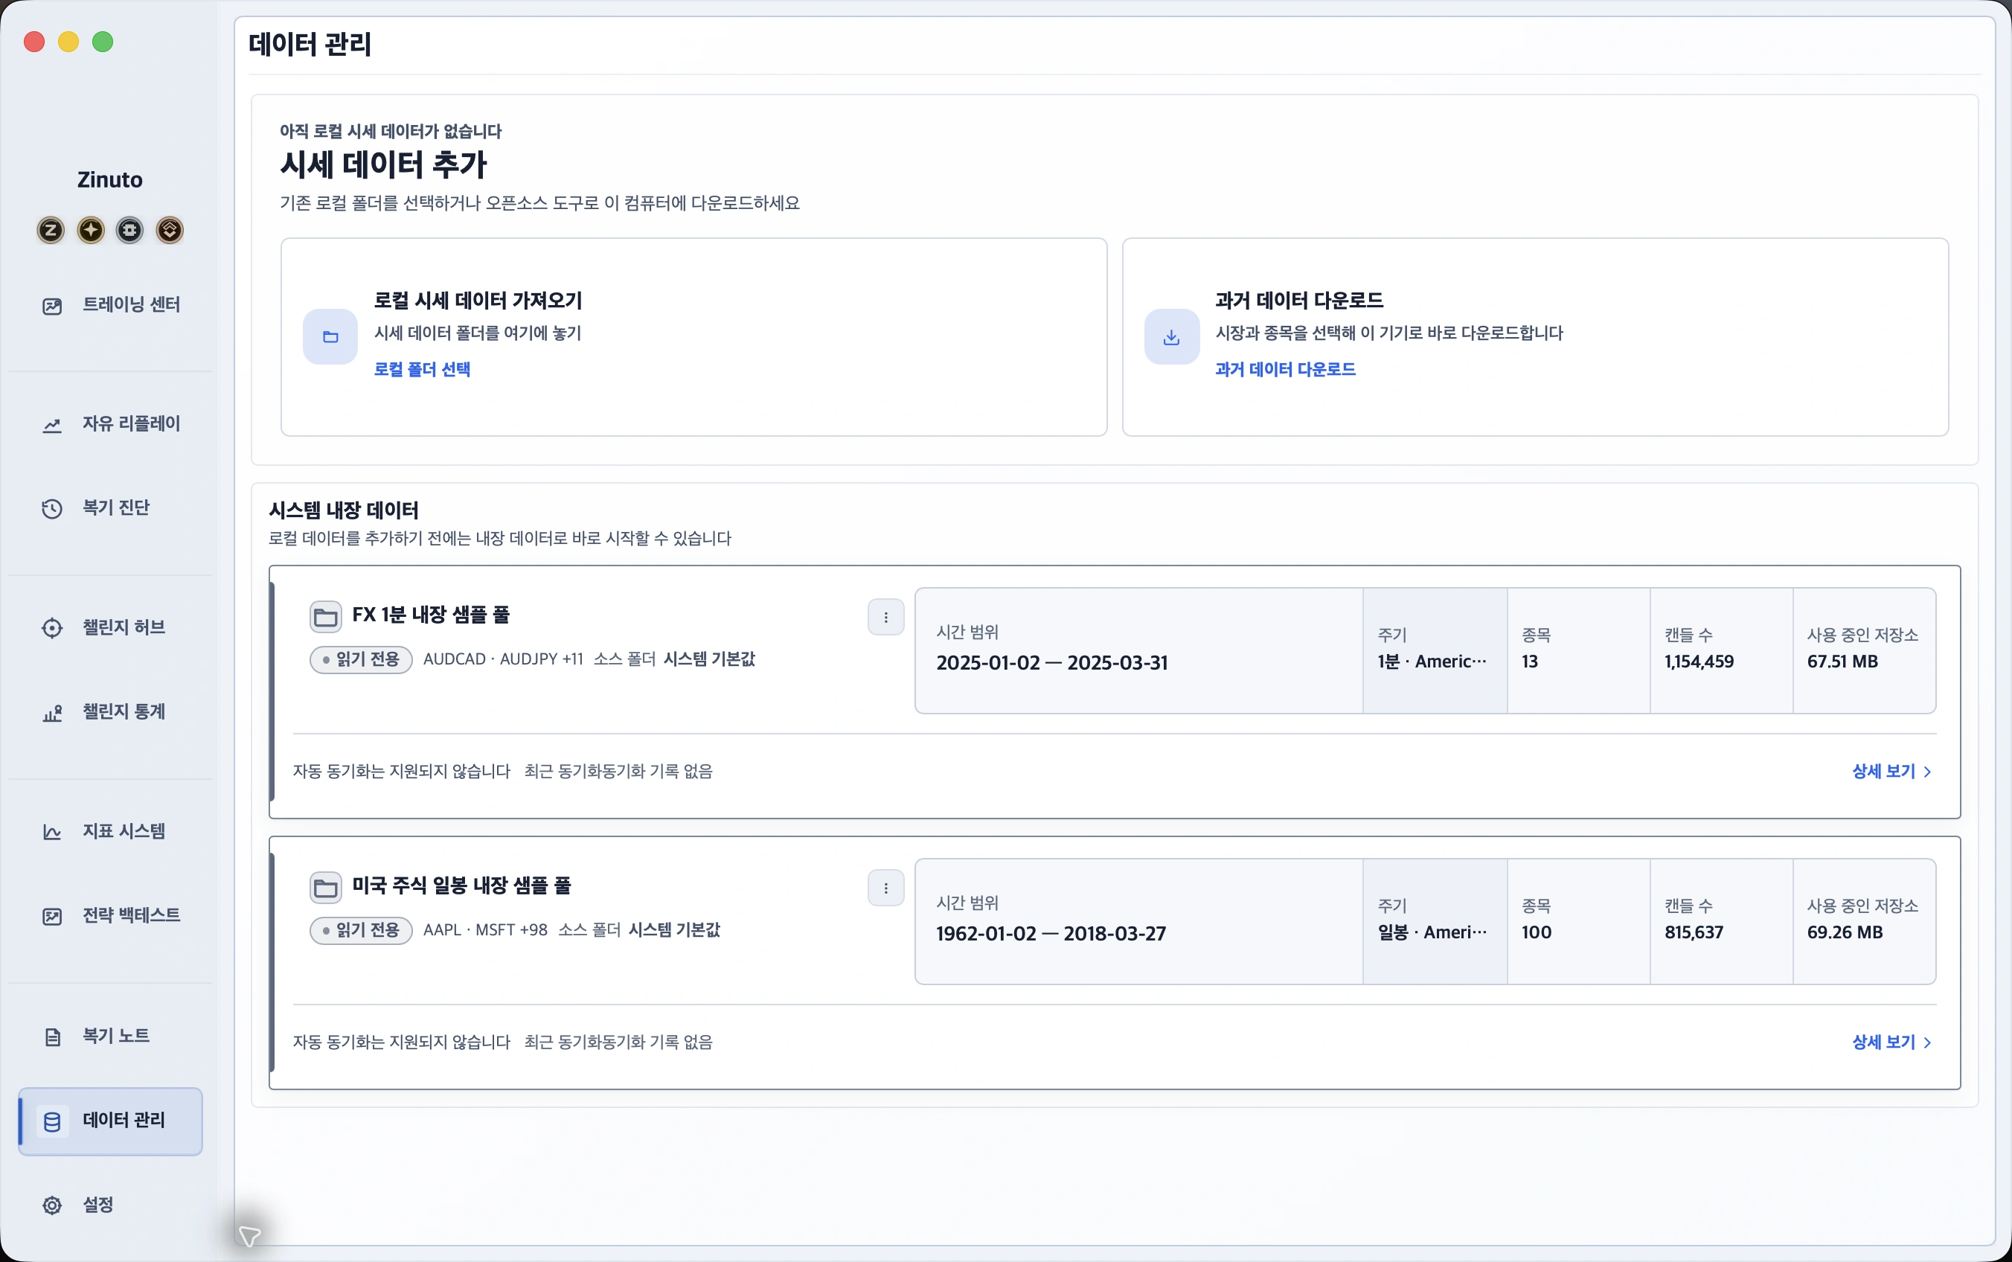Expand 상세 보기 for 미국 주식 일봉 pool

tap(1891, 1042)
